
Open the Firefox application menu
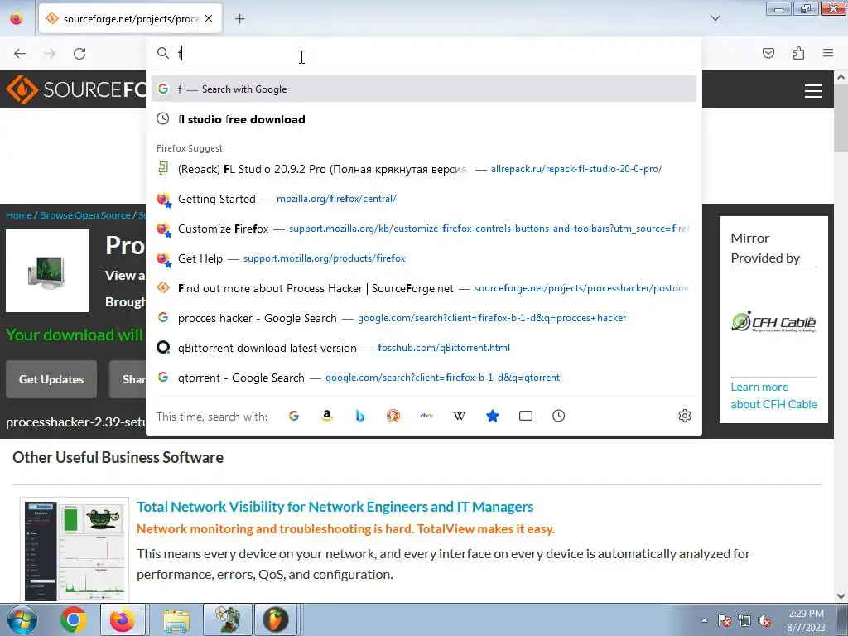827,53
